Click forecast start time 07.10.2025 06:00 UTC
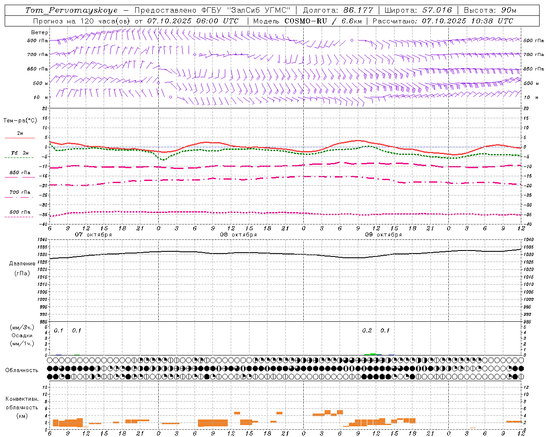 tap(193, 21)
